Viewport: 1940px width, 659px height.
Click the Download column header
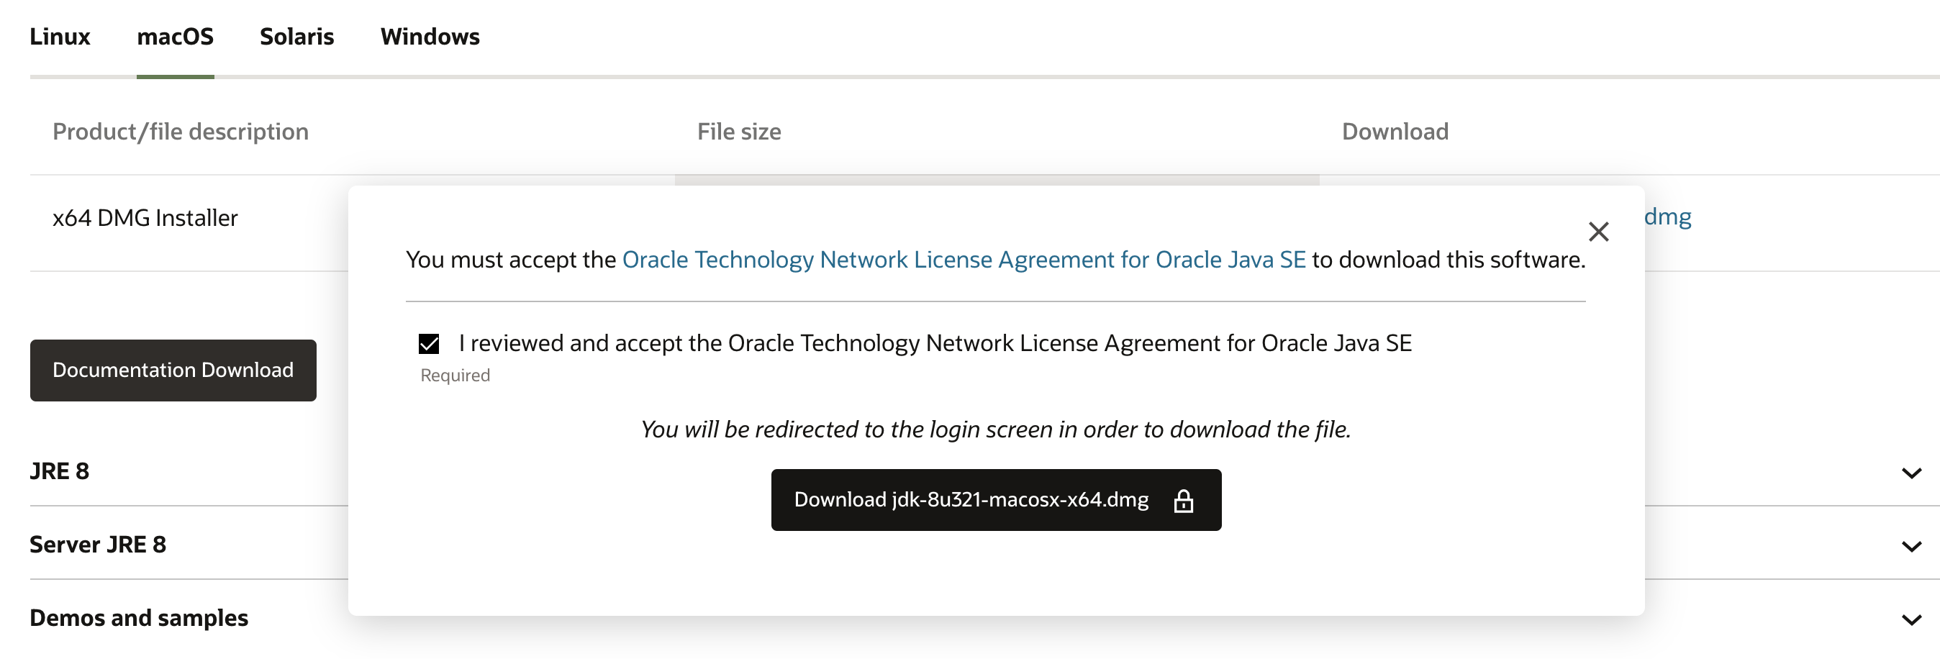click(x=1395, y=132)
